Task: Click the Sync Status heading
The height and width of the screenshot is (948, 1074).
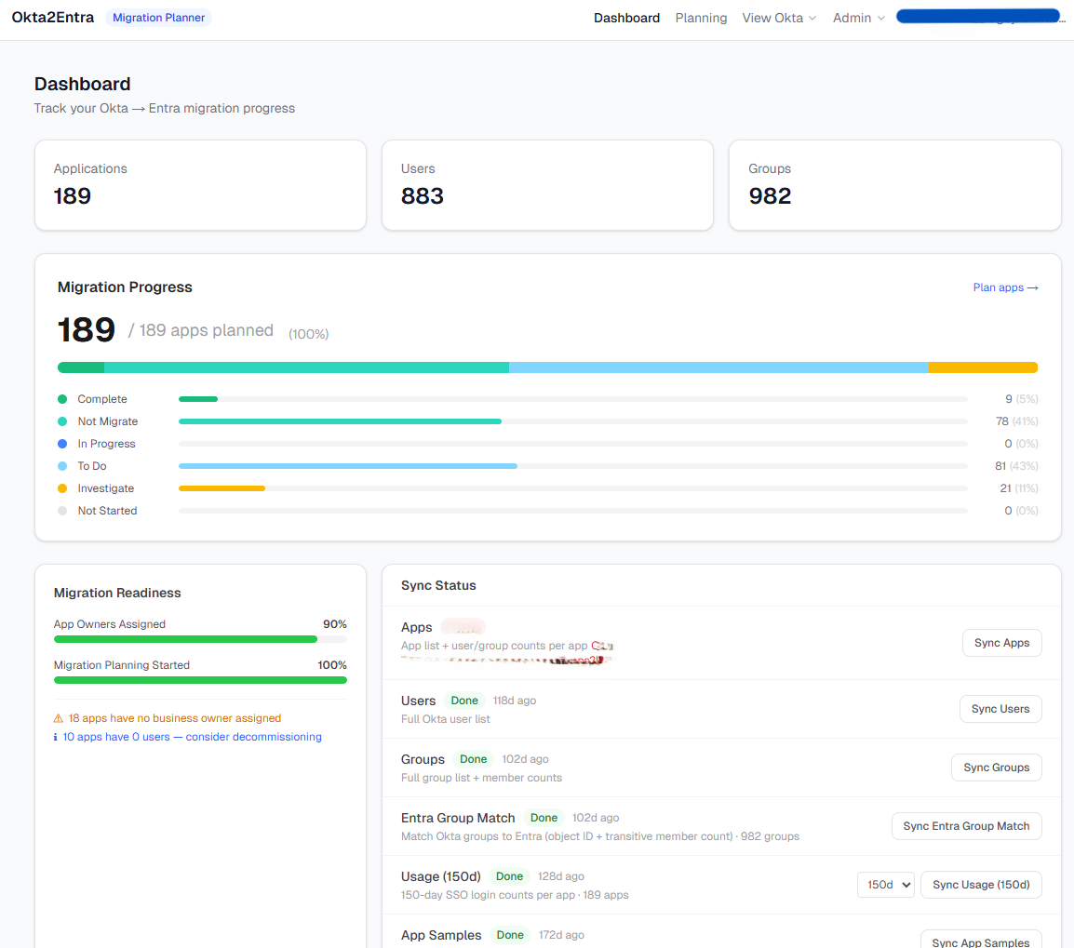Action: pos(438,585)
